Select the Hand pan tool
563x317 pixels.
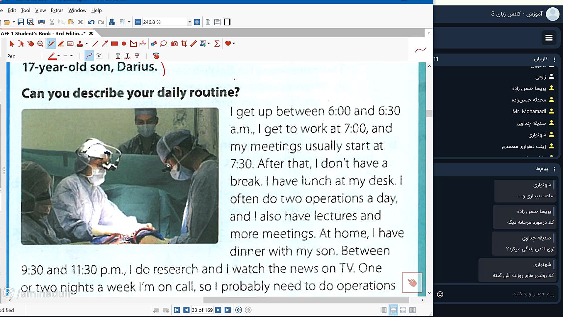[30, 44]
